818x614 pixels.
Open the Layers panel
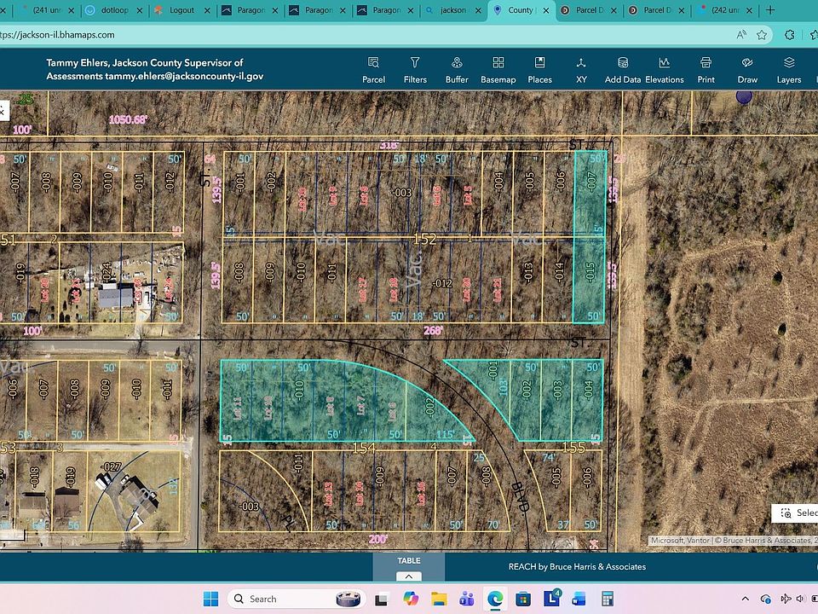point(789,69)
